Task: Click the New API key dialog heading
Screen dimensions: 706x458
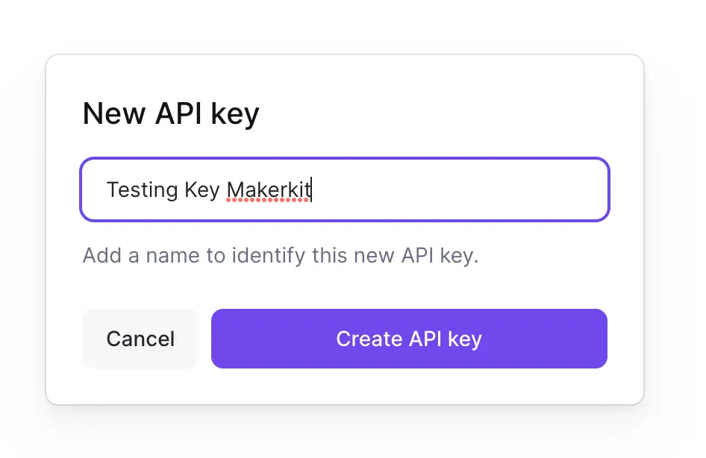Action: [171, 113]
